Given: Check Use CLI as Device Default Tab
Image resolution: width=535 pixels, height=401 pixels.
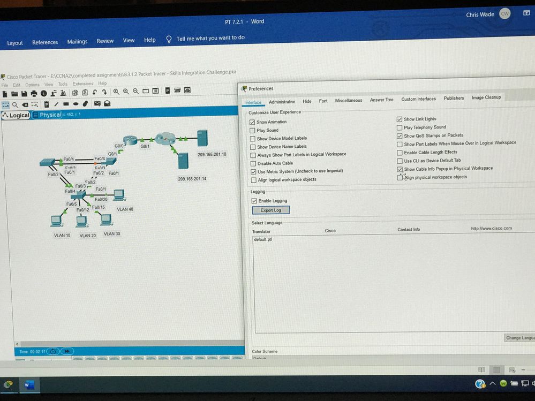Looking at the screenshot, I should point(400,161).
